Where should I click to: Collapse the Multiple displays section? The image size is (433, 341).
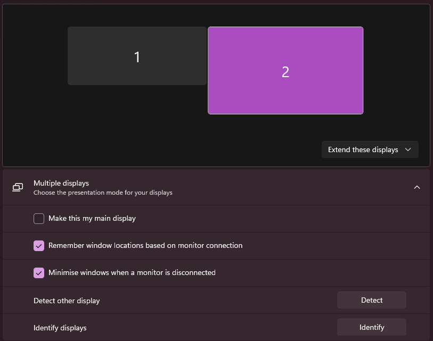(x=417, y=187)
